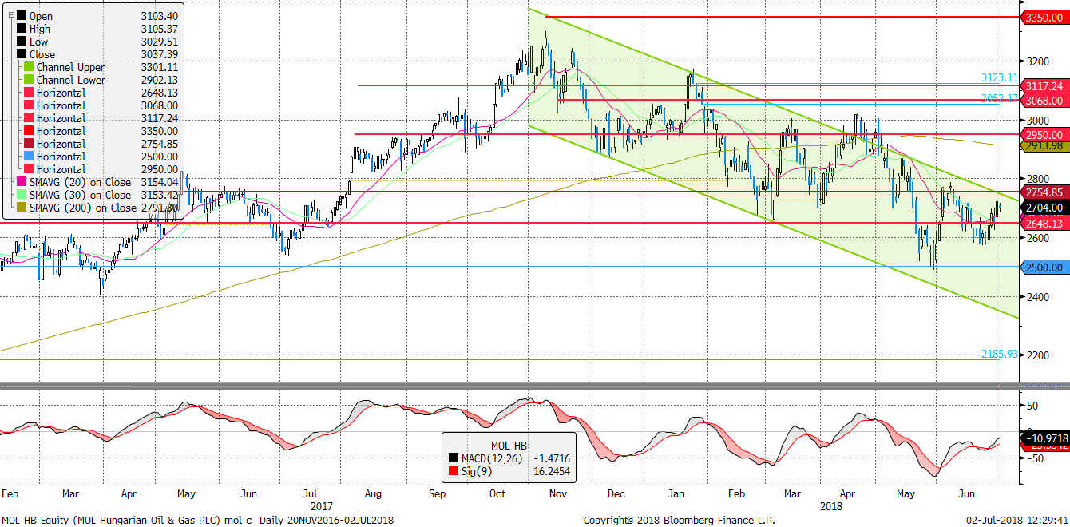This screenshot has width=1070, height=527.
Task: Click olive SMAVG (200) swatch
Action: (x=21, y=208)
